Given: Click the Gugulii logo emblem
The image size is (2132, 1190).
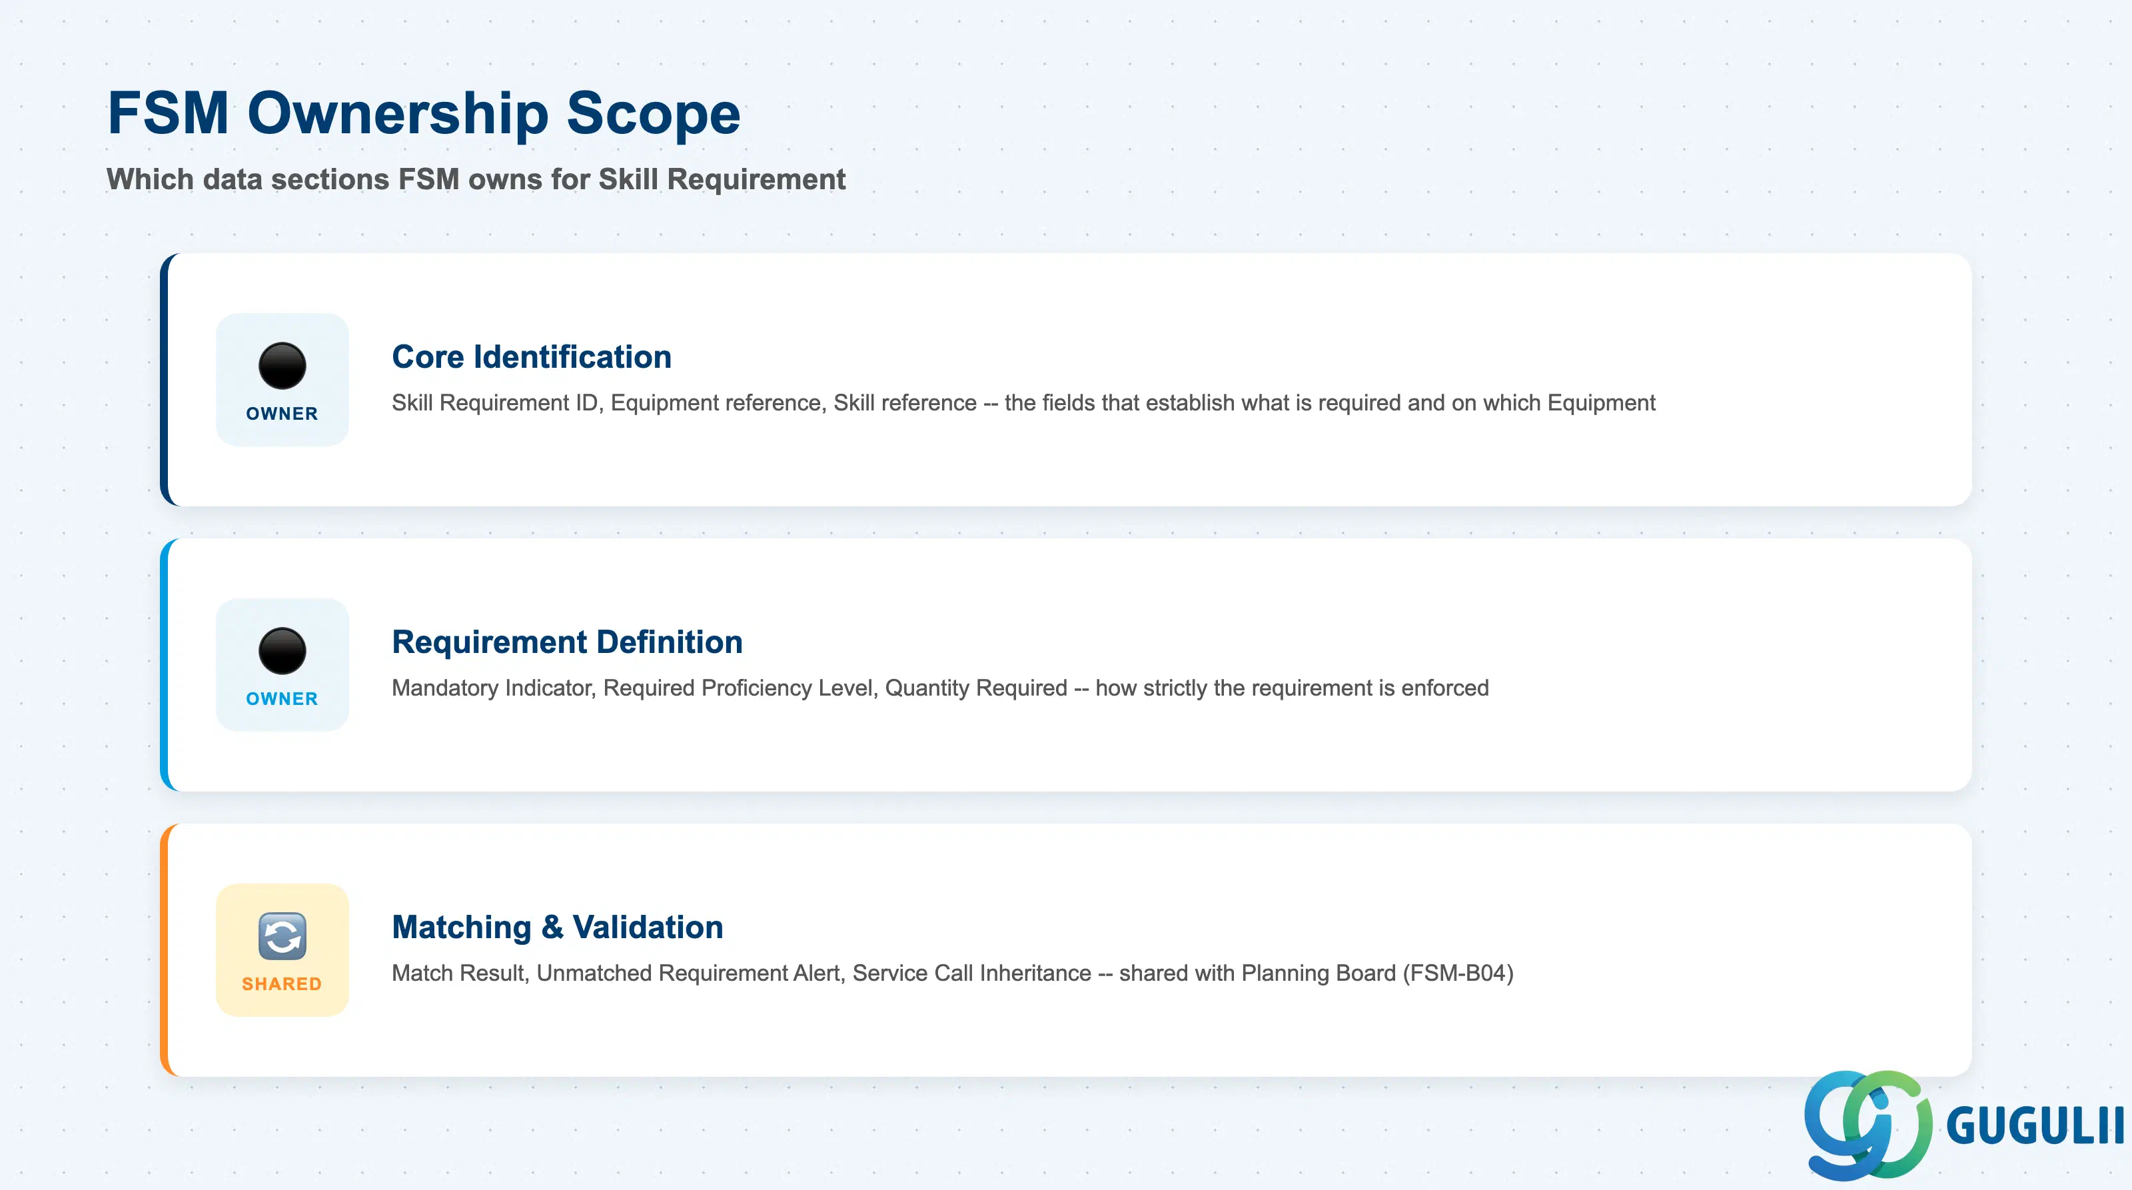Looking at the screenshot, I should coord(1869,1125).
